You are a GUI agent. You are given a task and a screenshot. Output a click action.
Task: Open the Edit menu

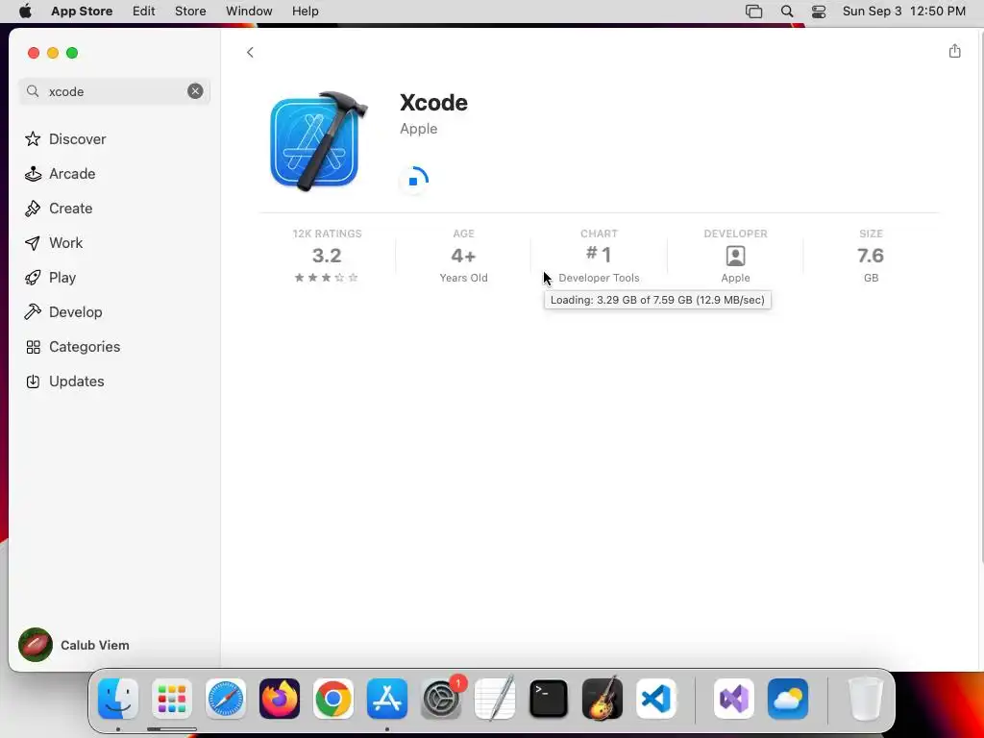[x=144, y=12]
